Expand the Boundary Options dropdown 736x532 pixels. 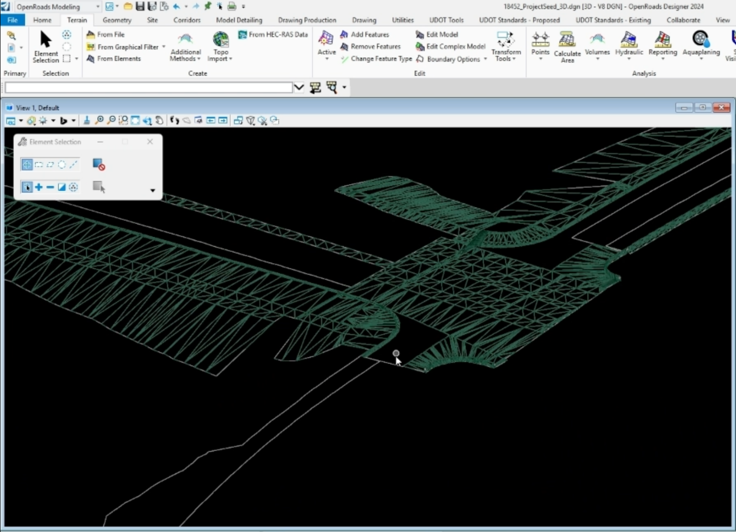[485, 59]
